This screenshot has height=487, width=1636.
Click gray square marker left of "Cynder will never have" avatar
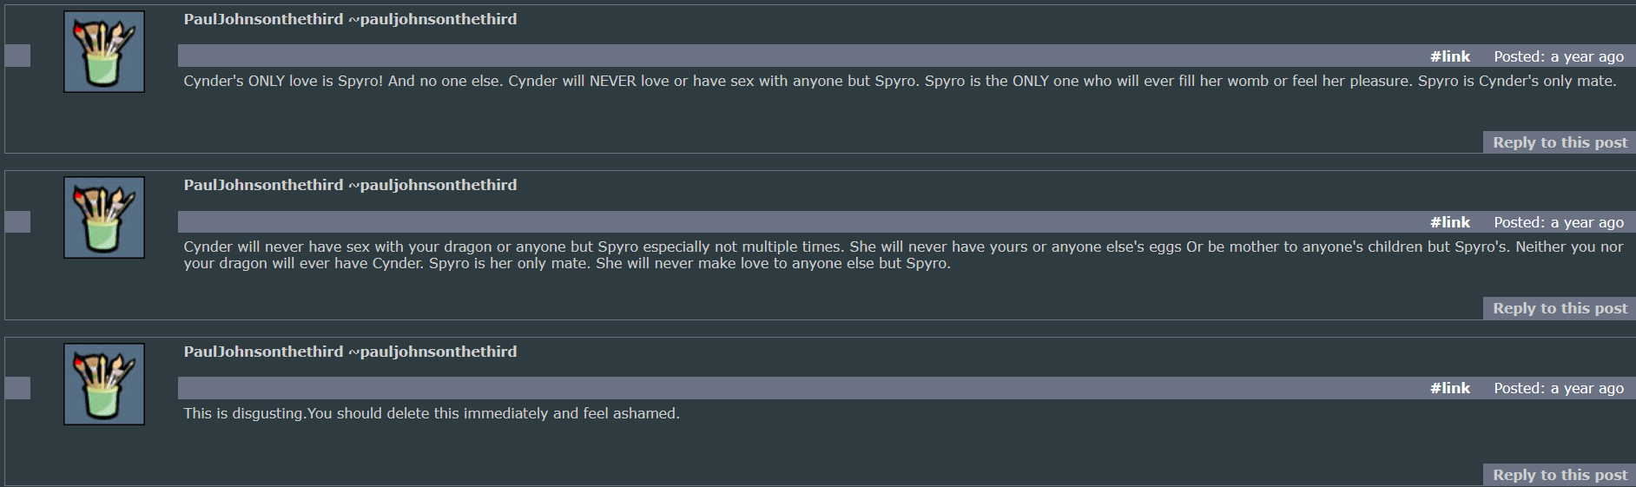coord(17,222)
